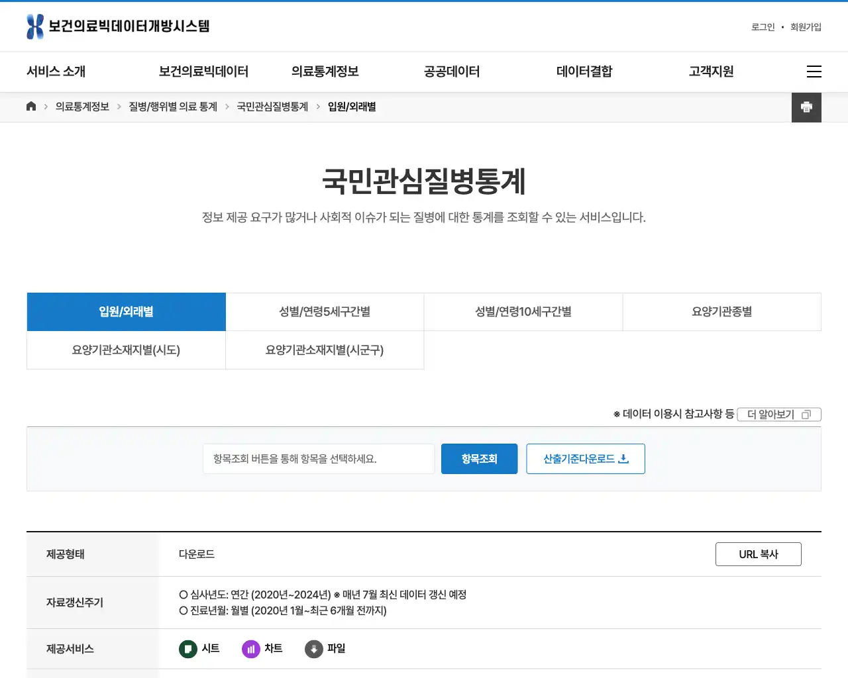Click the 시트 service icon
This screenshot has height=678, width=848.
pyautogui.click(x=188, y=649)
